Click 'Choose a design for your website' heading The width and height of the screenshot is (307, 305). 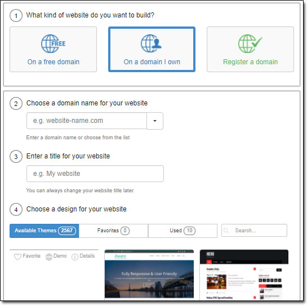pos(77,209)
